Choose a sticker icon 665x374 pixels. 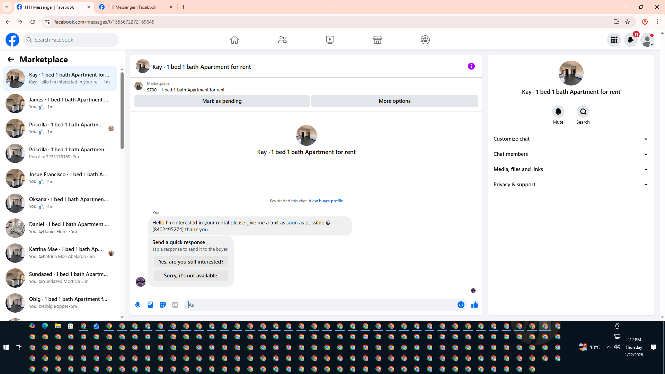pyautogui.click(x=163, y=305)
